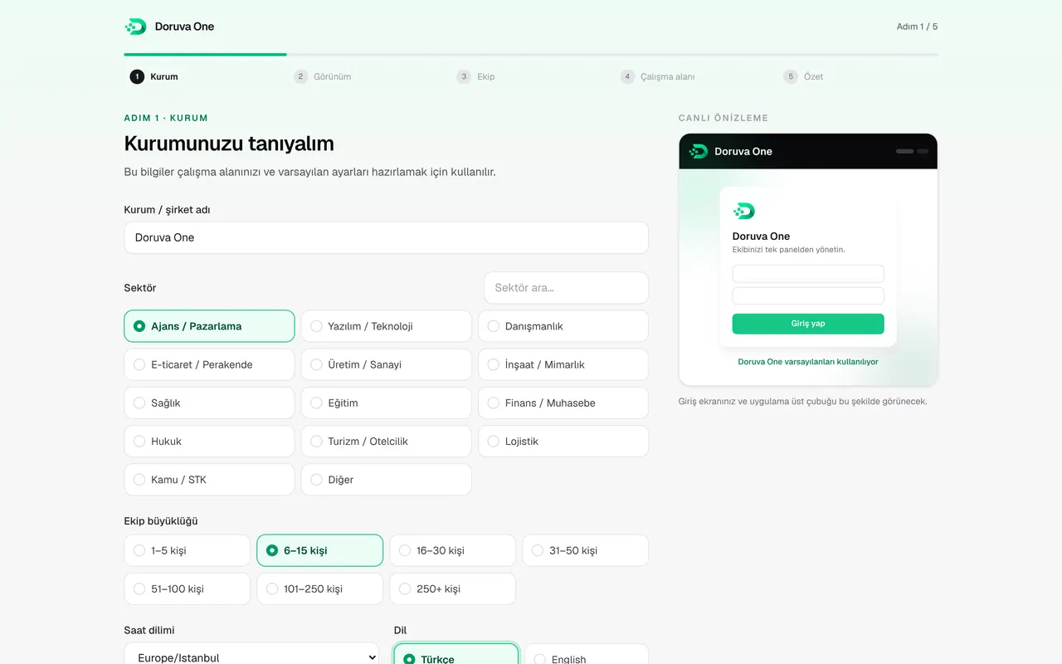Select Diğer sector option
The height and width of the screenshot is (664, 1062).
click(x=387, y=480)
